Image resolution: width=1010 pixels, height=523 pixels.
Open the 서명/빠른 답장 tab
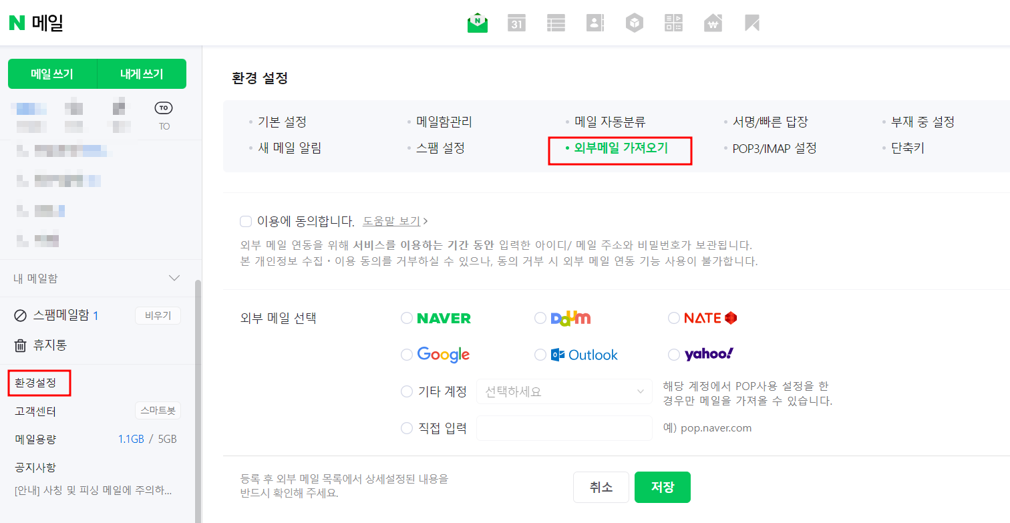770,122
